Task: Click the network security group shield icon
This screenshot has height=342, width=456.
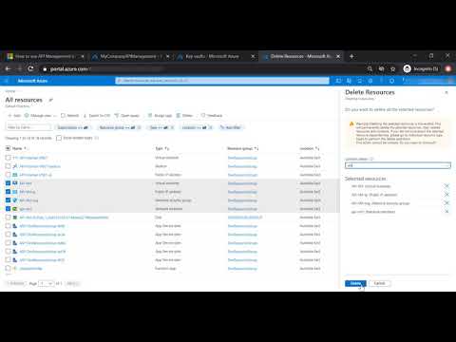Action: 15,200
